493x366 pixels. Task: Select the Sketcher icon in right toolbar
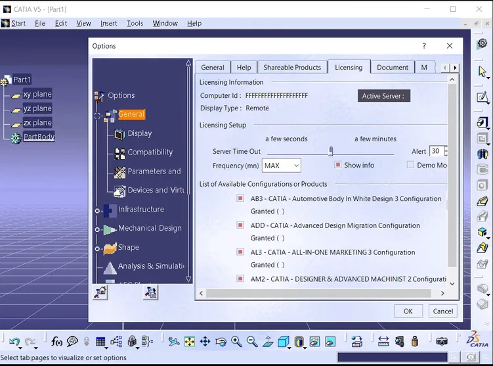tap(482, 97)
